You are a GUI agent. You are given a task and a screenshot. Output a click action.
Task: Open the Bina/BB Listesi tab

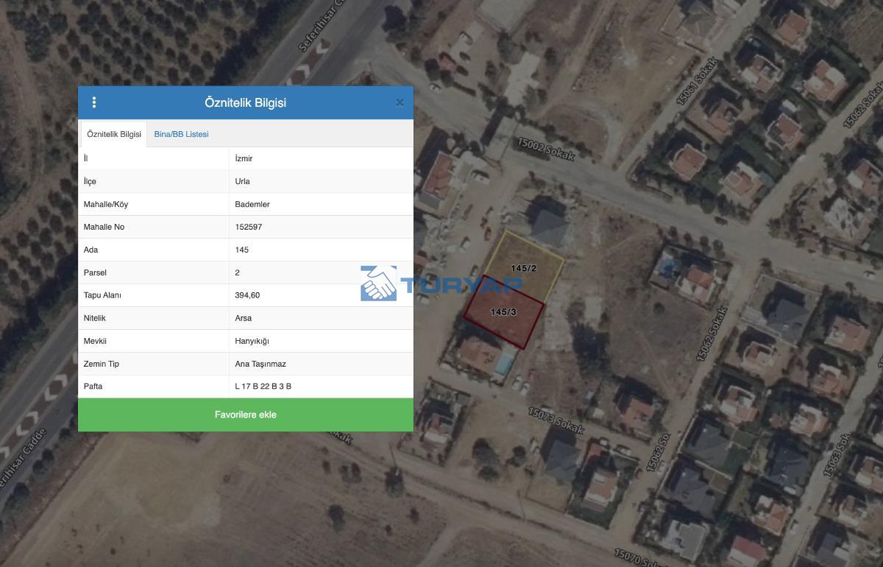(x=181, y=134)
